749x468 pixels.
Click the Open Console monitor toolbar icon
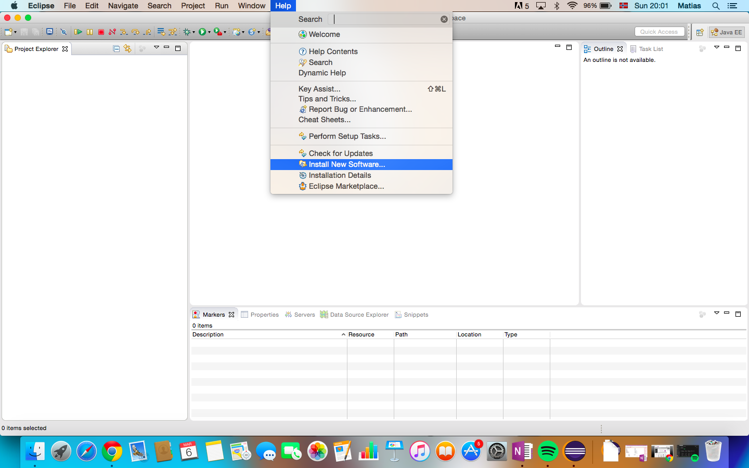49,32
